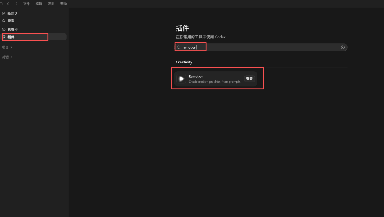Install the Remotion plugin
The height and width of the screenshot is (217, 384).
249,79
